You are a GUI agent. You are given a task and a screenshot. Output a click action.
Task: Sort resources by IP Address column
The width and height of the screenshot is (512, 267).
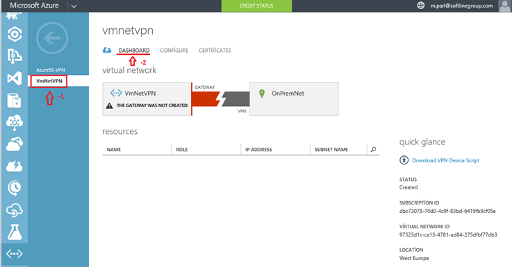coord(258,150)
